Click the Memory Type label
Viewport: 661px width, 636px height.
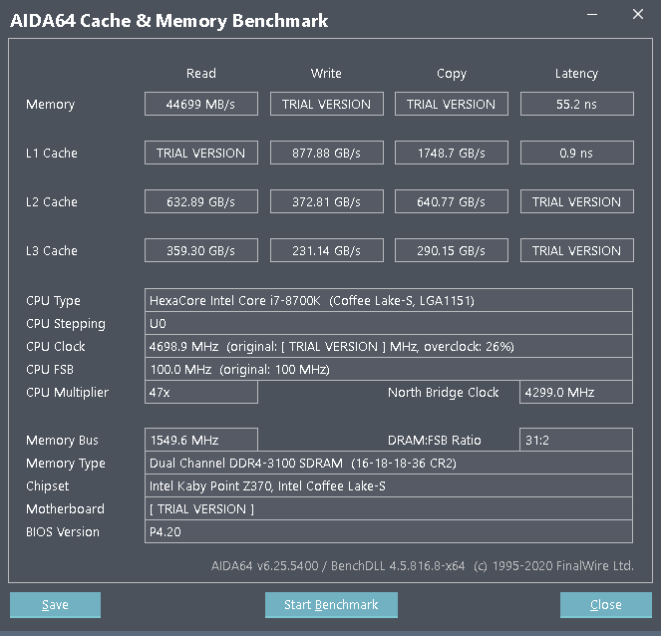(x=66, y=464)
